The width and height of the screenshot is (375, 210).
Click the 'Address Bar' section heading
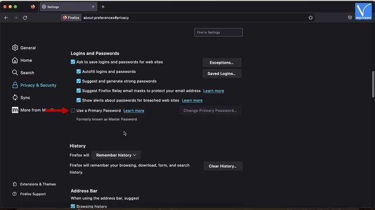84,191
